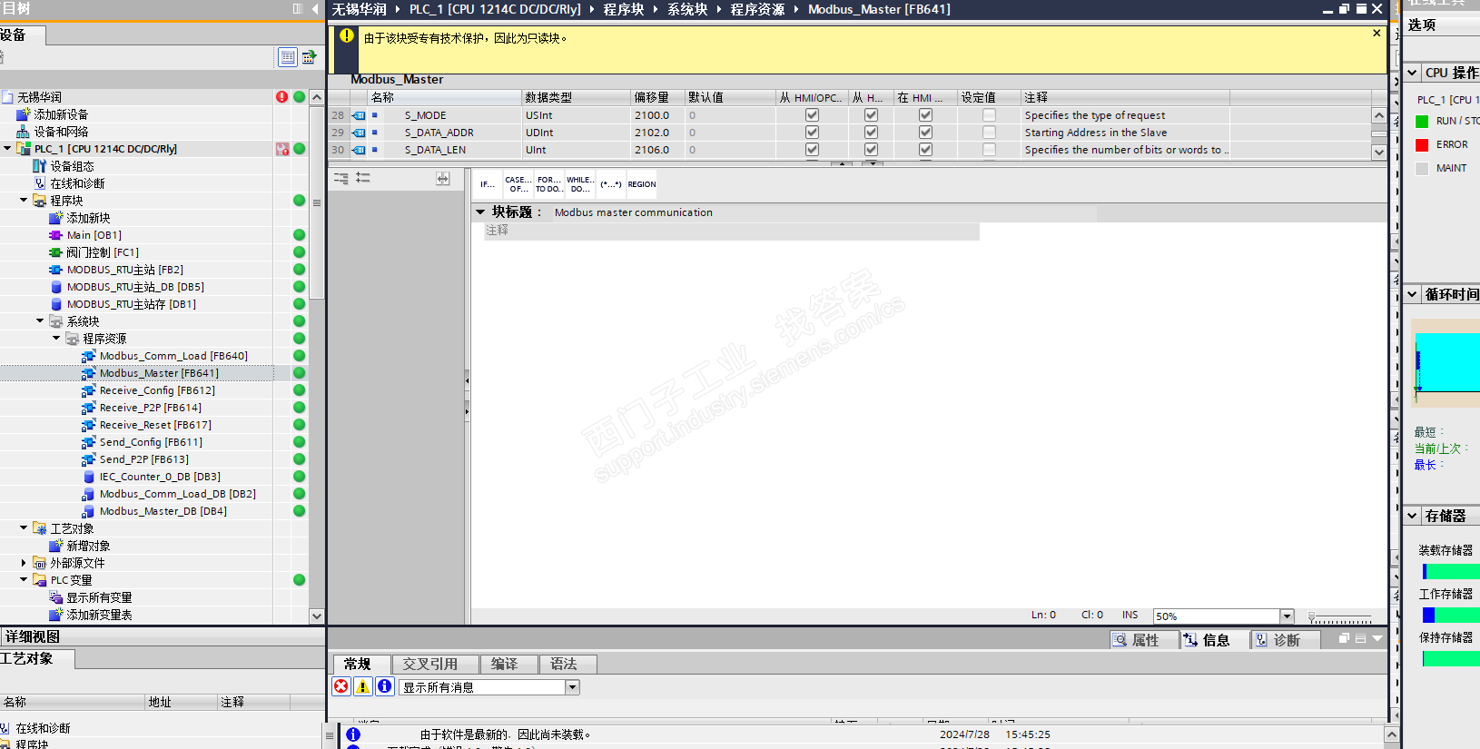
Task: Collapse the PLC_1 tree node
Action: pyautogui.click(x=7, y=148)
